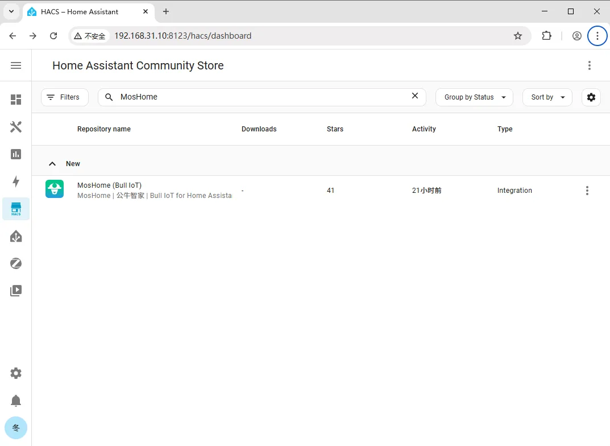The image size is (610, 446).
Task: Open the Overview dashboard sidebar icon
Action: [16, 100]
